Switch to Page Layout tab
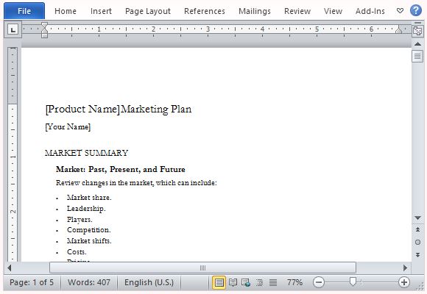 coord(148,11)
